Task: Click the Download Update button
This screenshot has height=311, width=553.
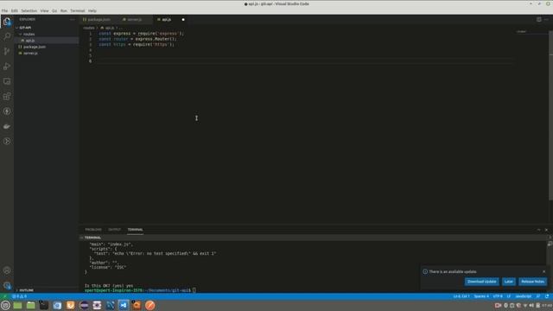Action: [x=482, y=282]
